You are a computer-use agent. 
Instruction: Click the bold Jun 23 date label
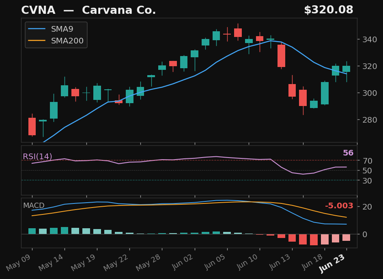tap(332, 263)
